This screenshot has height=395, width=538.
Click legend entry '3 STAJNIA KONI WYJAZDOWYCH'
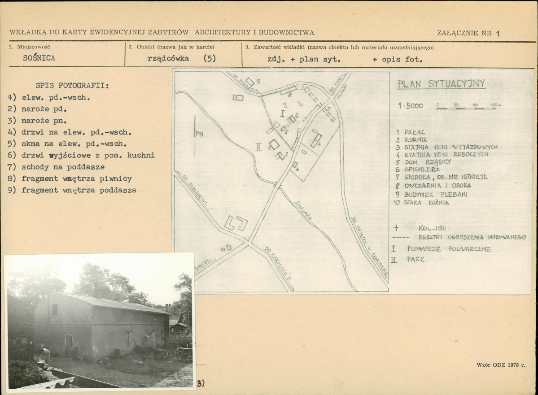click(x=447, y=147)
